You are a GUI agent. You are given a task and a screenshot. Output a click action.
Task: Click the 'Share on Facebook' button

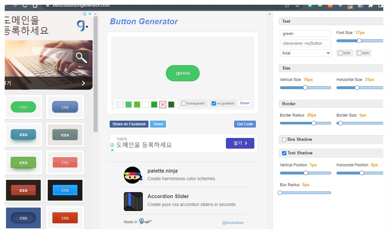coord(129,124)
